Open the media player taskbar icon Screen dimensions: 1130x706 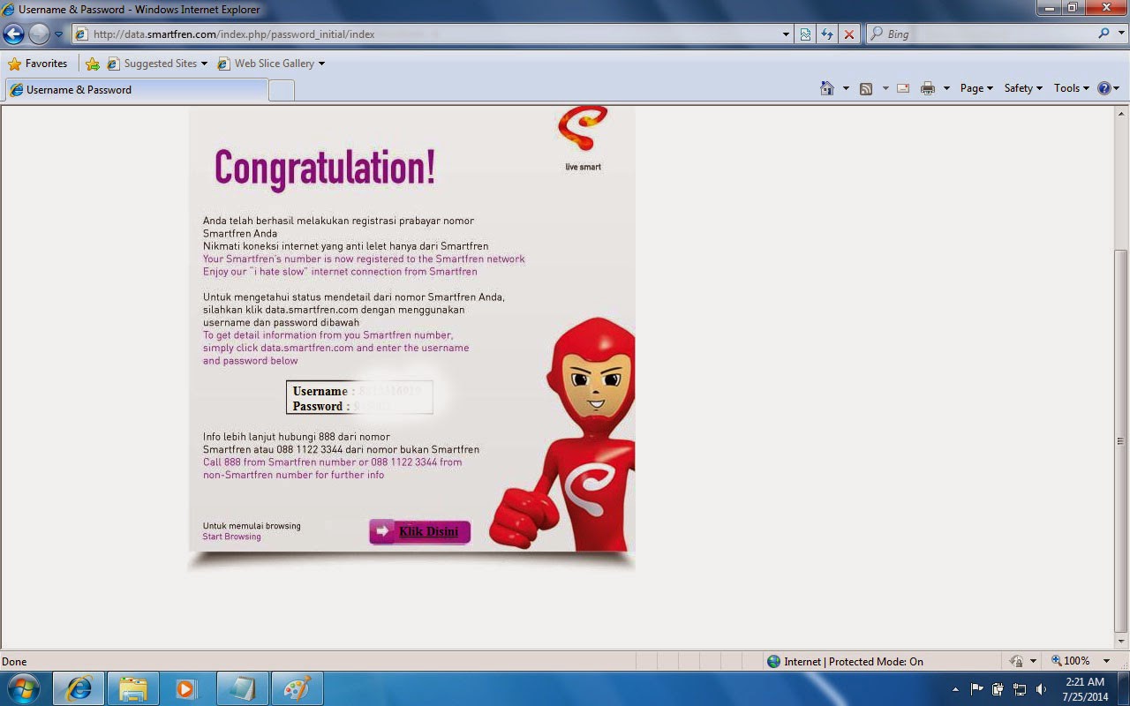(x=187, y=688)
